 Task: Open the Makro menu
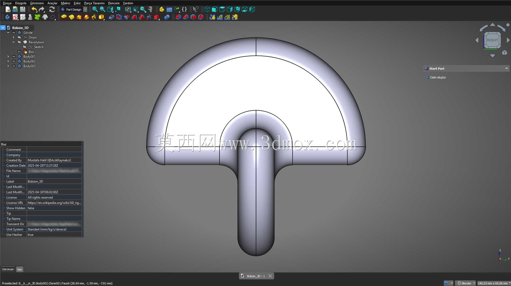pos(66,3)
